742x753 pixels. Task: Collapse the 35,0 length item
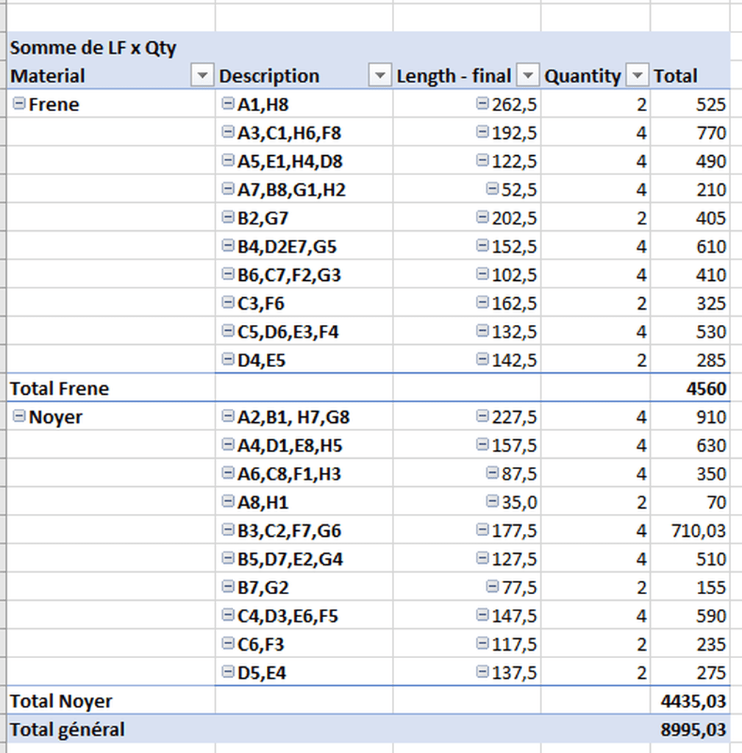click(493, 502)
